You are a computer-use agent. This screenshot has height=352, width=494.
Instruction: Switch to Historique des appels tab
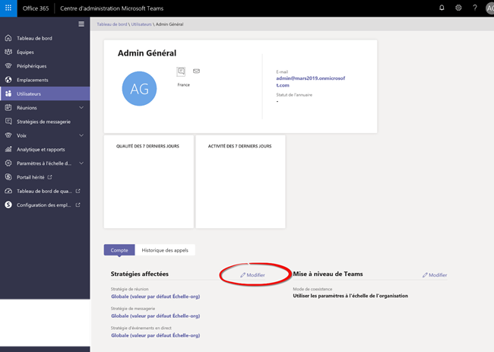(x=165, y=250)
